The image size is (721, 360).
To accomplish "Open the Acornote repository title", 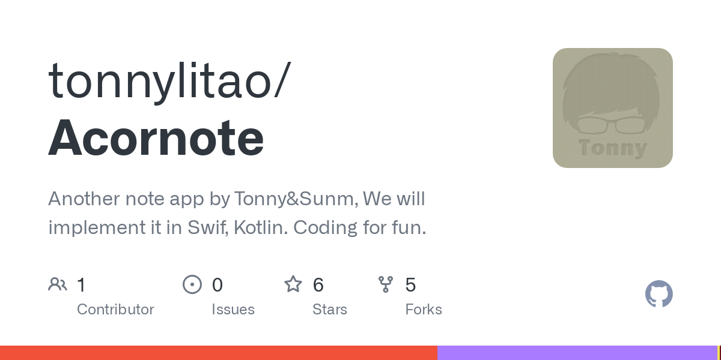I will pyautogui.click(x=156, y=139).
